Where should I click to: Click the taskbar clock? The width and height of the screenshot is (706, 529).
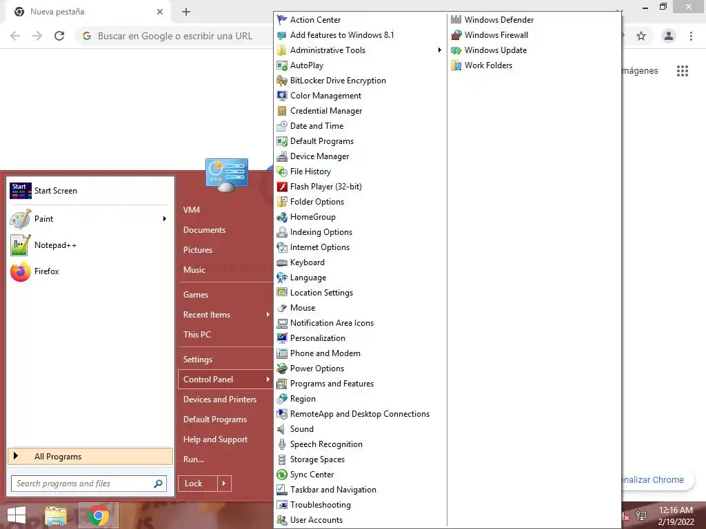[676, 516]
